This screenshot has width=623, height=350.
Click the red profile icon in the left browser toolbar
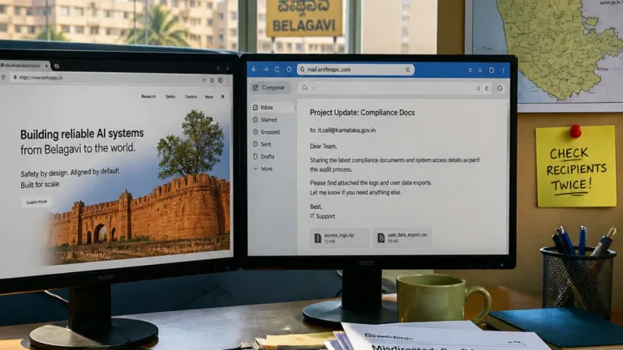click(220, 80)
